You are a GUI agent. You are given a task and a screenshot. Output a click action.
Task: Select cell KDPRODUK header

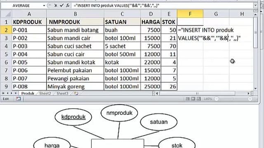(29, 22)
